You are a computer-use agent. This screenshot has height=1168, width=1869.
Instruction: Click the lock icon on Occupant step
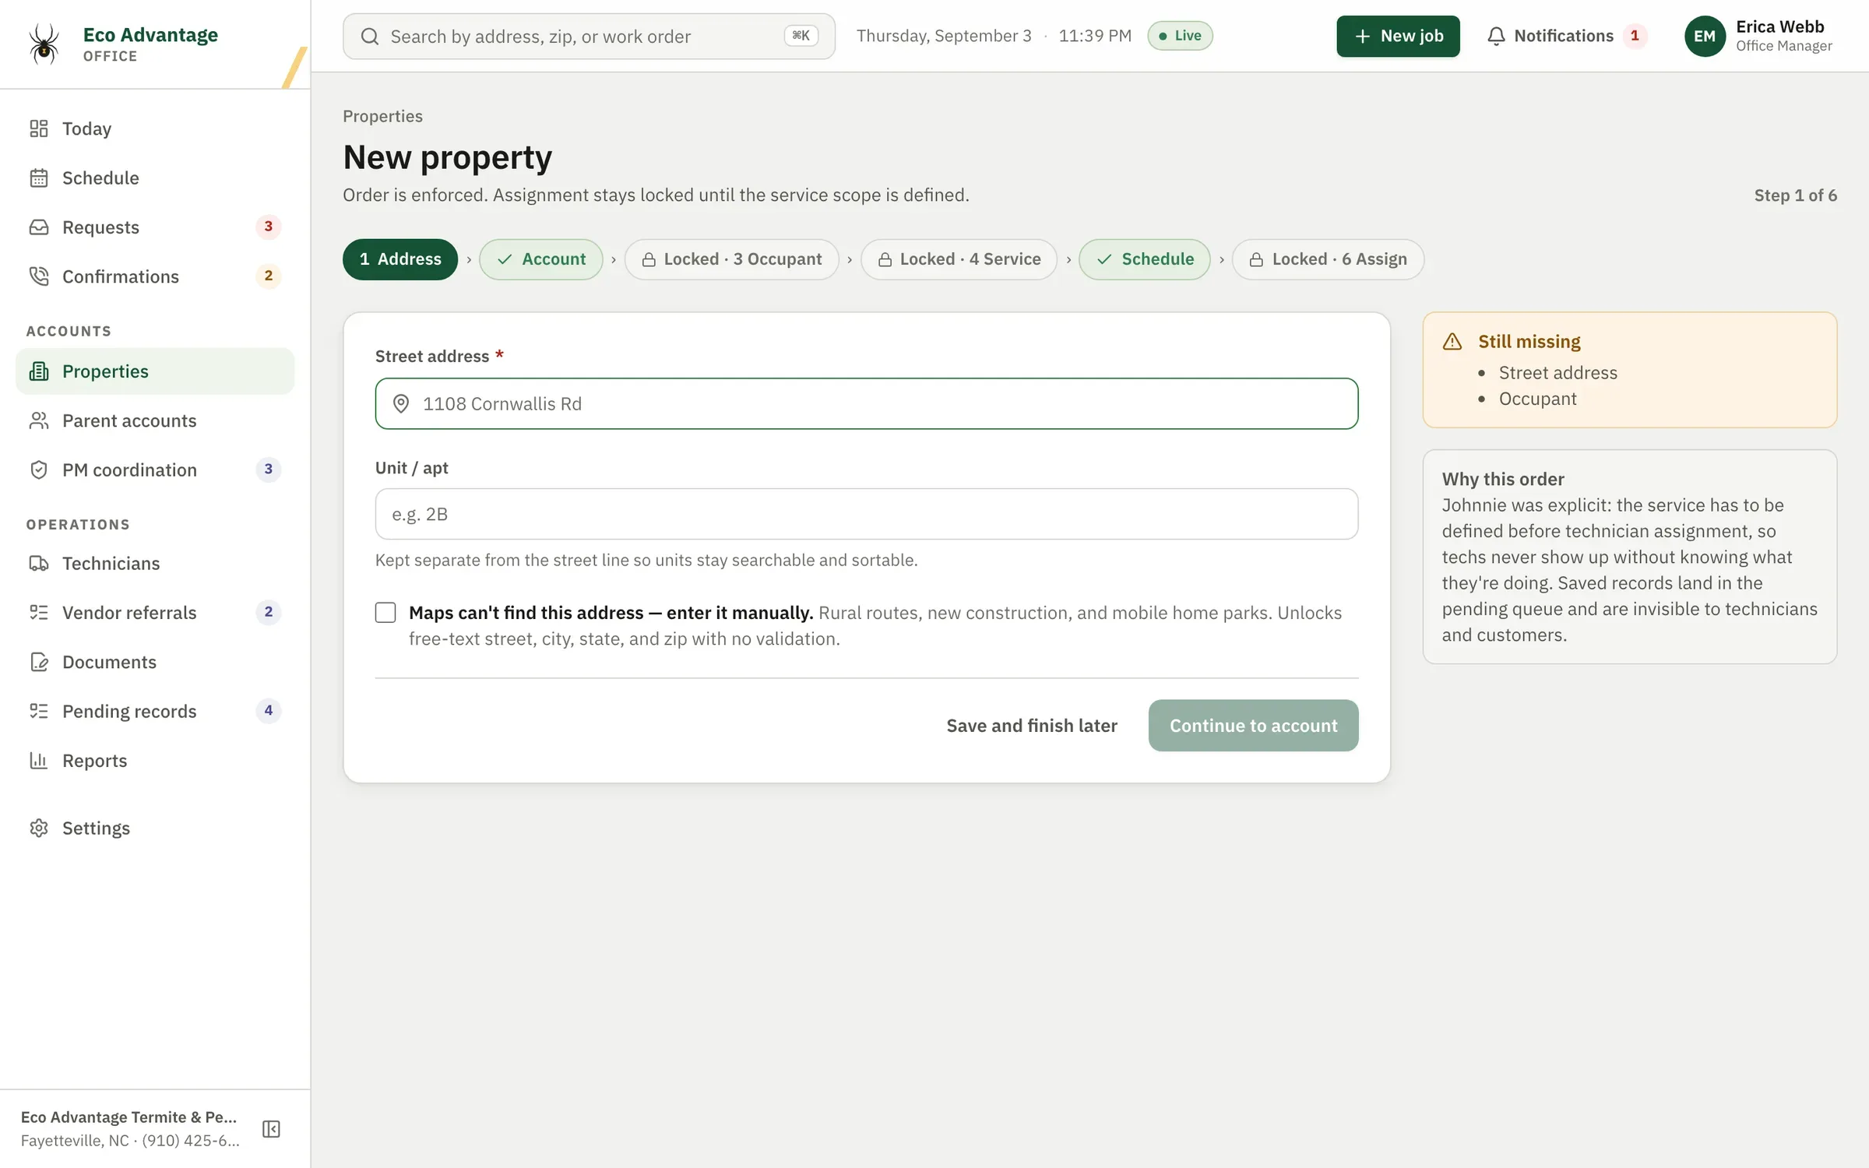pyautogui.click(x=649, y=259)
